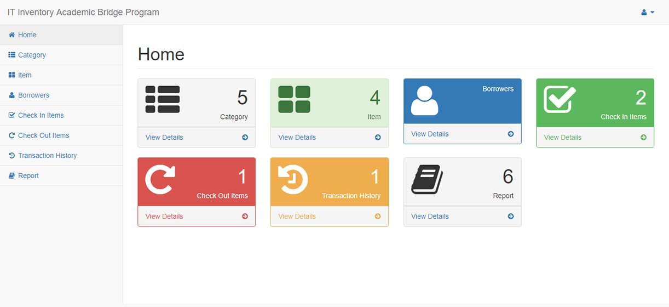Click the Category list icon on gray card
Screen dimensions: 669x307
[163, 100]
